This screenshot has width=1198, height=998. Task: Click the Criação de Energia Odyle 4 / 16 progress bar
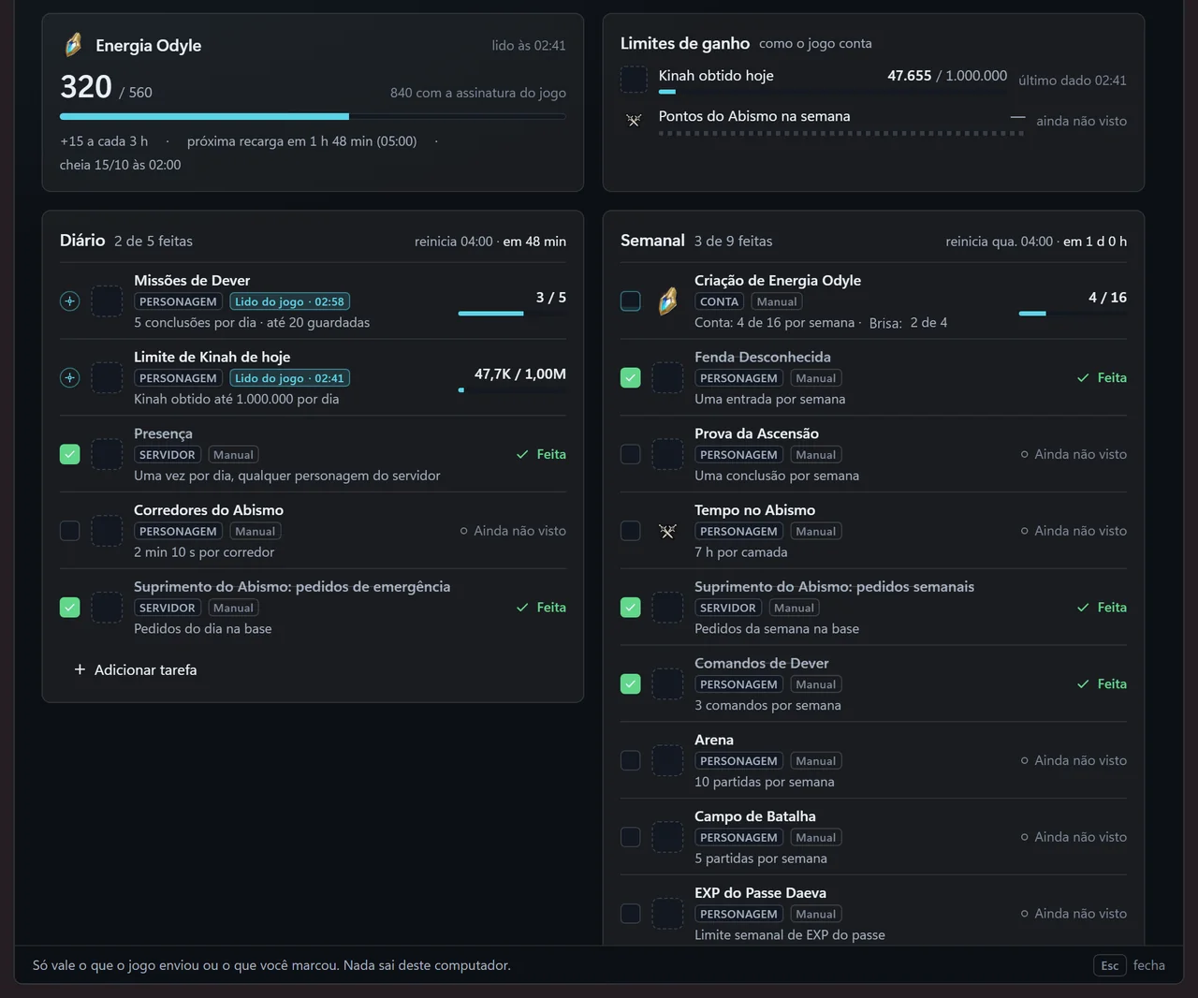pyautogui.click(x=1073, y=314)
